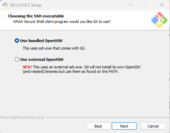The height and width of the screenshot is (133, 170).
Task: Open the gitforwindows.org link
Action: [22, 117]
